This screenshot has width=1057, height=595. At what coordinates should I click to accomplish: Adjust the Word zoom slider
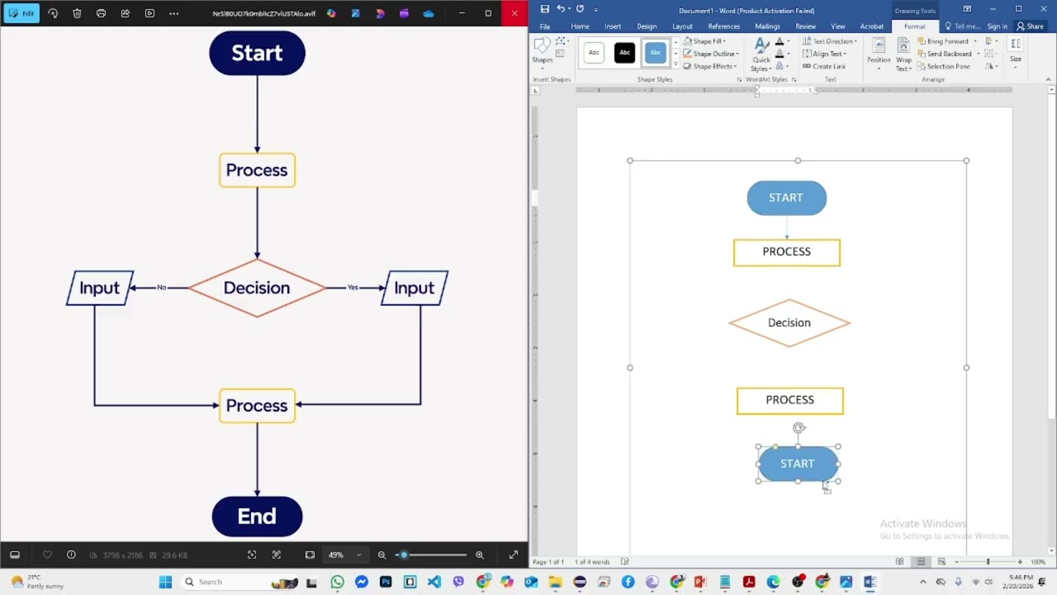(988, 562)
